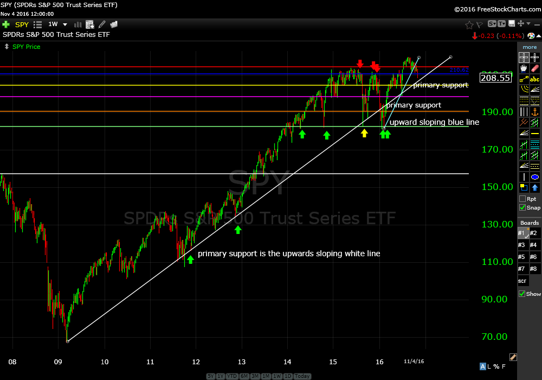Screen dimensions: 542x380
Task: Enable the Rpt checkbox
Action: click(x=522, y=199)
